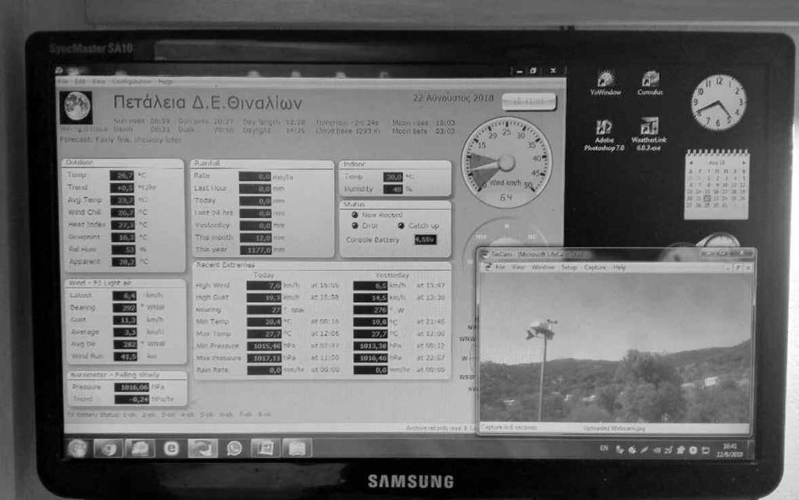Open the File menu in Cumulus
799x500 pixels.
pos(62,81)
